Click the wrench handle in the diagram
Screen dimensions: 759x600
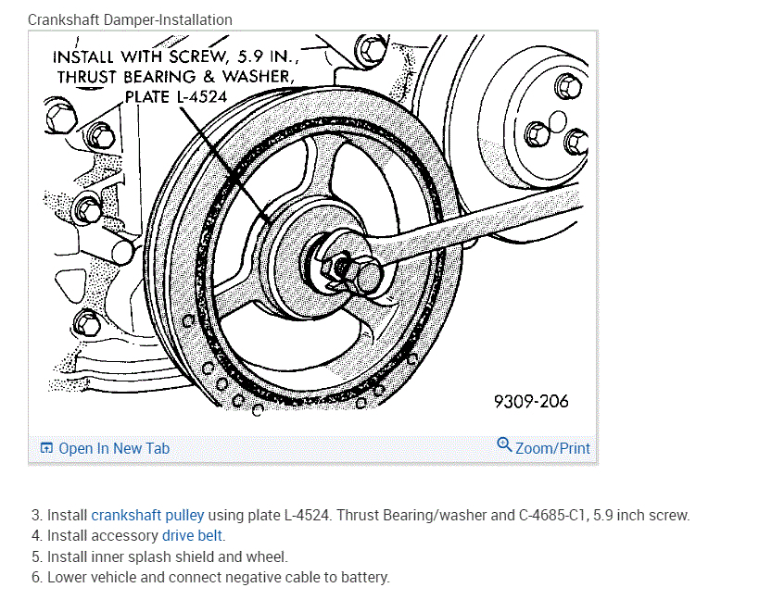pos(479,220)
